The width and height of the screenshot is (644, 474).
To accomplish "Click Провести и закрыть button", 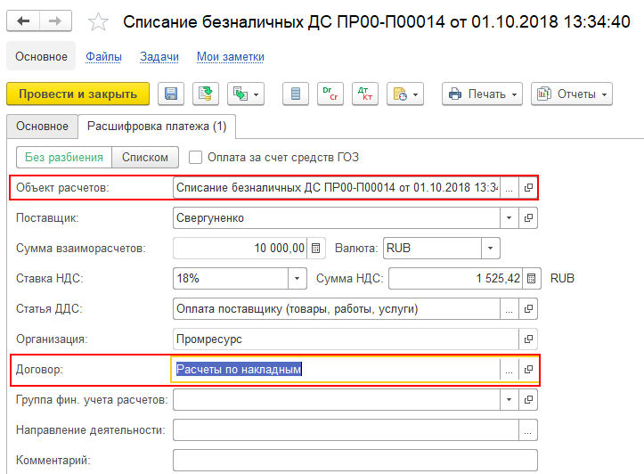I will [78, 94].
